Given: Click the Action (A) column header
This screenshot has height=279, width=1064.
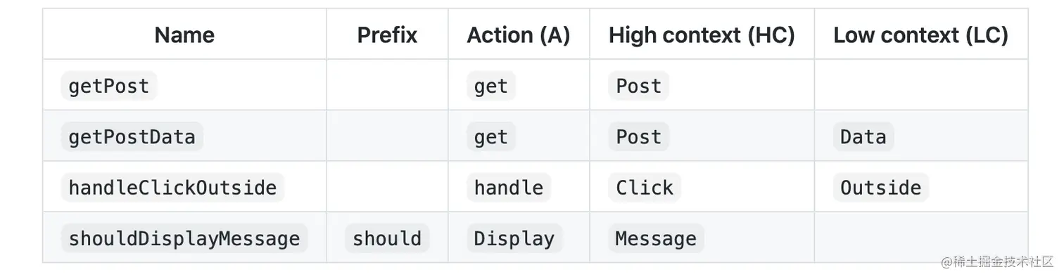Looking at the screenshot, I should [519, 34].
